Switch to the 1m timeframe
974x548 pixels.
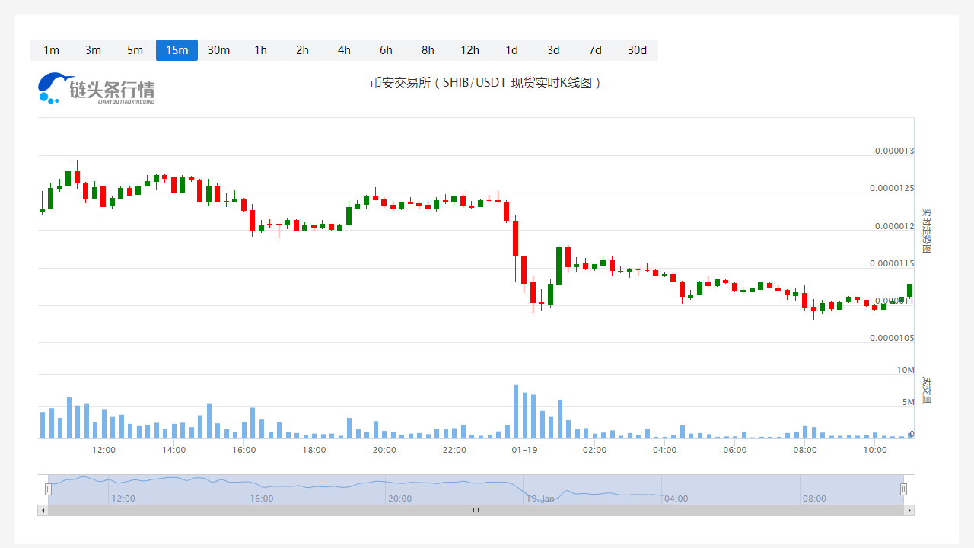51,50
